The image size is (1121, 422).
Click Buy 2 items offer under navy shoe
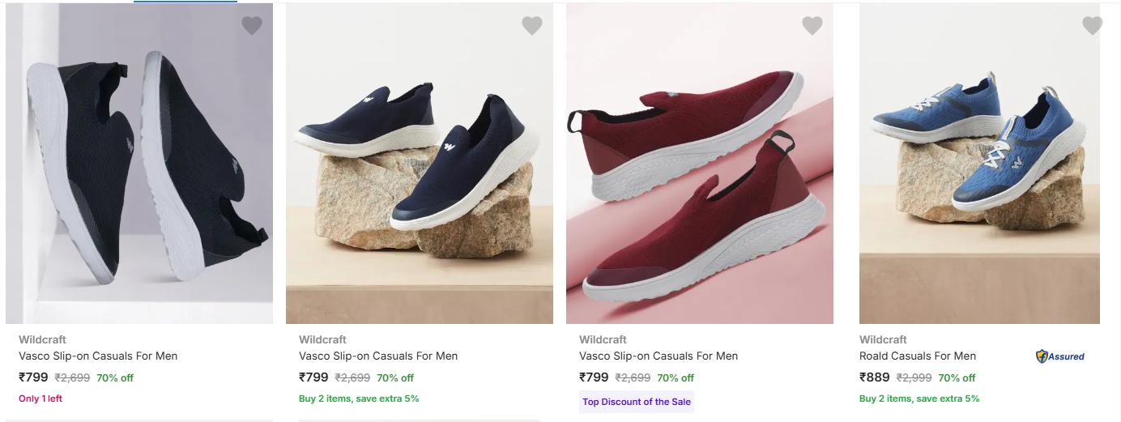359,399
